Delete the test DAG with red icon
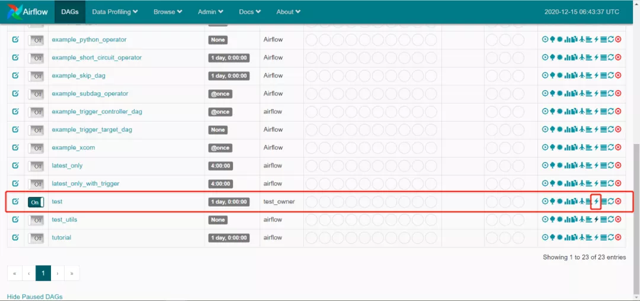Screen dimensions: 640x301 tap(618, 201)
